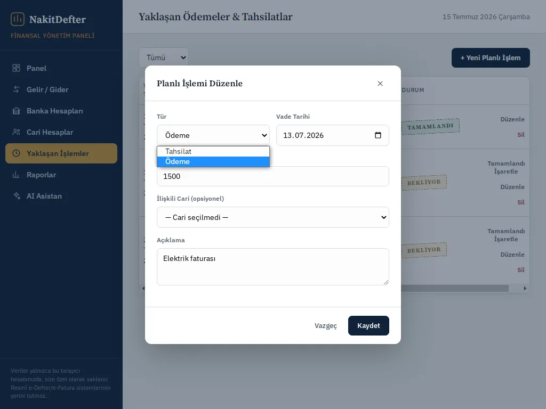The width and height of the screenshot is (546, 409).
Task: Choose the highlighted Ödeme option
Action: [213, 161]
